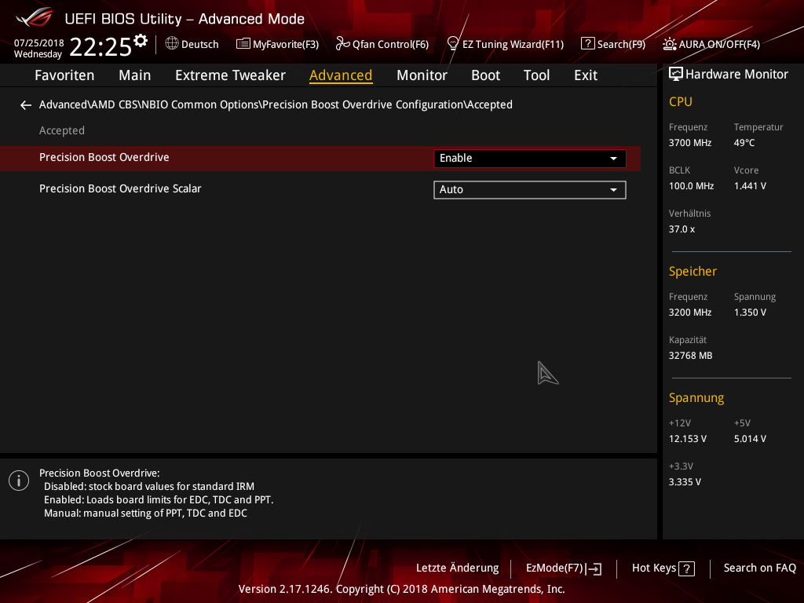The height and width of the screenshot is (603, 804).
Task: Click the Hot Keys question box icon
Action: [x=686, y=568]
